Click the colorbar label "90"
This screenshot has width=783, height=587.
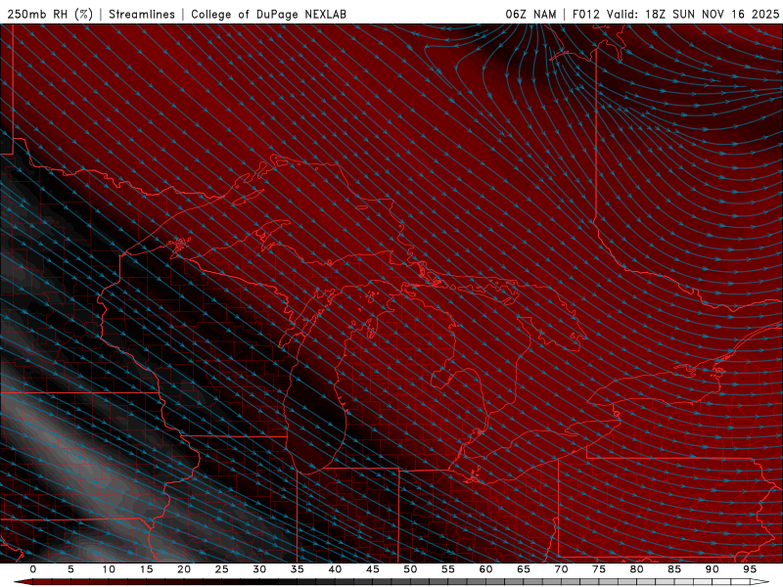[x=712, y=569]
